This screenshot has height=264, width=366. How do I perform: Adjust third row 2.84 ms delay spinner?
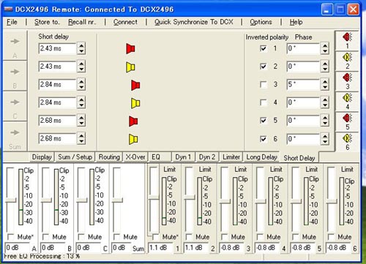point(81,84)
